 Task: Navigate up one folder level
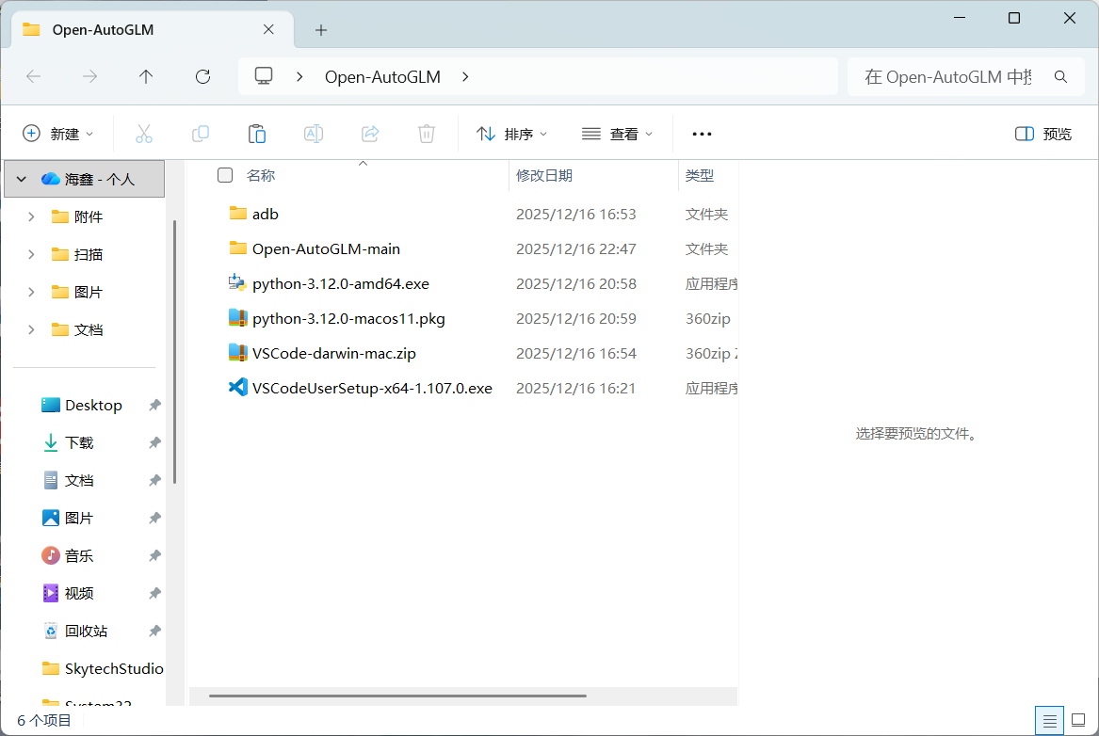[x=146, y=76]
